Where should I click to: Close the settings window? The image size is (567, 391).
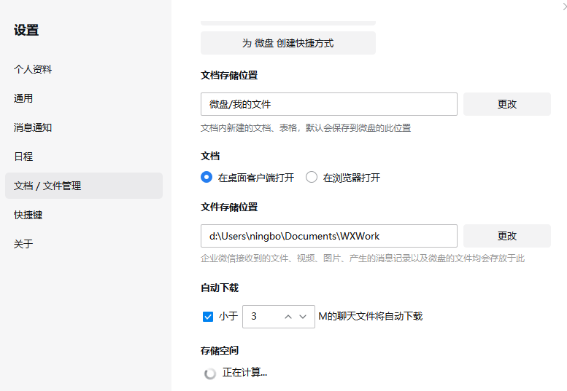pyautogui.click(x=563, y=6)
